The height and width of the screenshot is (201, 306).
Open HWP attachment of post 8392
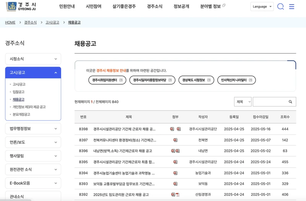(173, 194)
